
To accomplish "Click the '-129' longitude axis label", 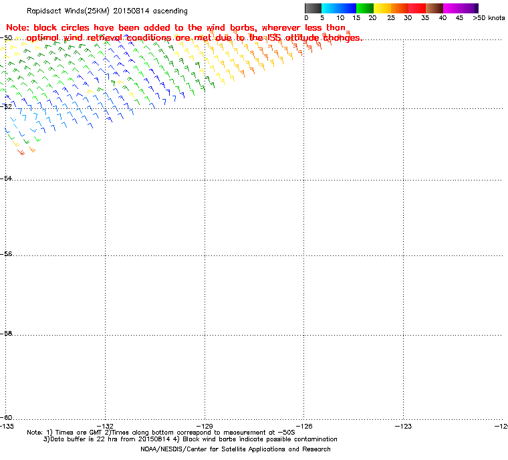I will point(205,426).
